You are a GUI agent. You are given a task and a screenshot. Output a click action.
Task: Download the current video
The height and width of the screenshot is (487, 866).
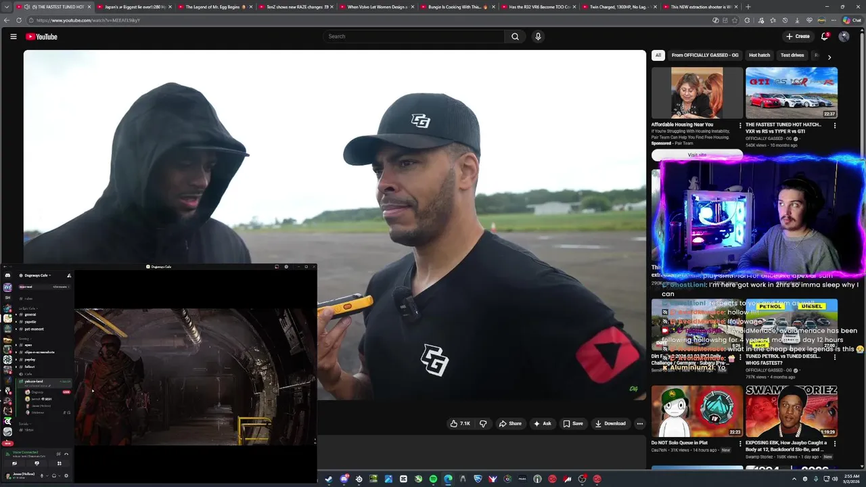tap(610, 423)
